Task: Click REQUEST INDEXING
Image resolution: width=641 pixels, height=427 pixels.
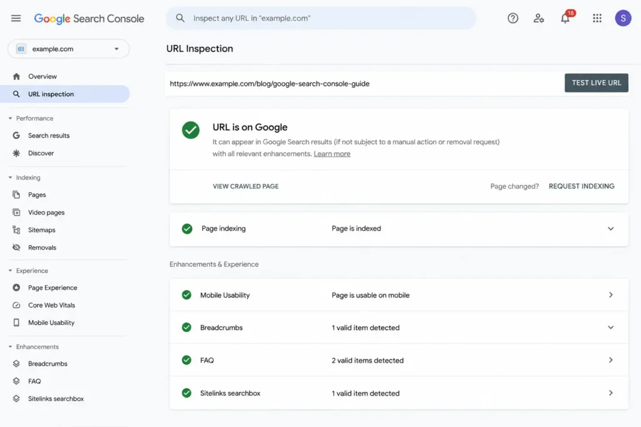Action: coord(582,186)
